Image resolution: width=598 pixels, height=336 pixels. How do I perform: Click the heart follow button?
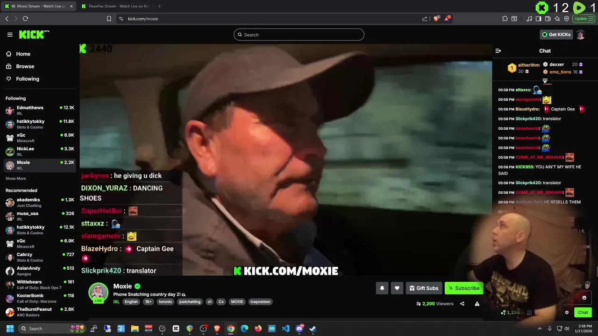click(397, 288)
